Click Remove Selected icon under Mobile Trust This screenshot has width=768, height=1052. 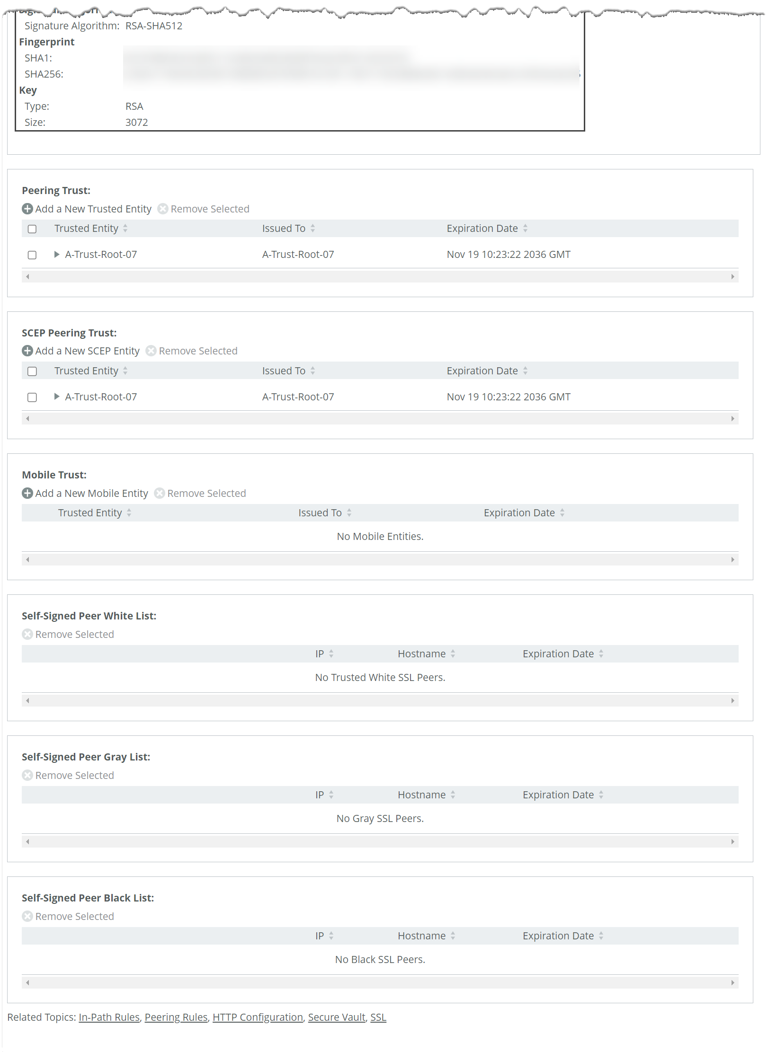[x=160, y=493]
